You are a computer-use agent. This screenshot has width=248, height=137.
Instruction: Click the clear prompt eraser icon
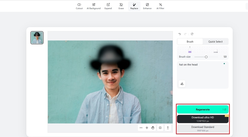point(182,84)
